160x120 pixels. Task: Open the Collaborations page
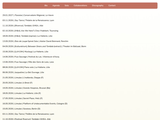tap(80, 6)
